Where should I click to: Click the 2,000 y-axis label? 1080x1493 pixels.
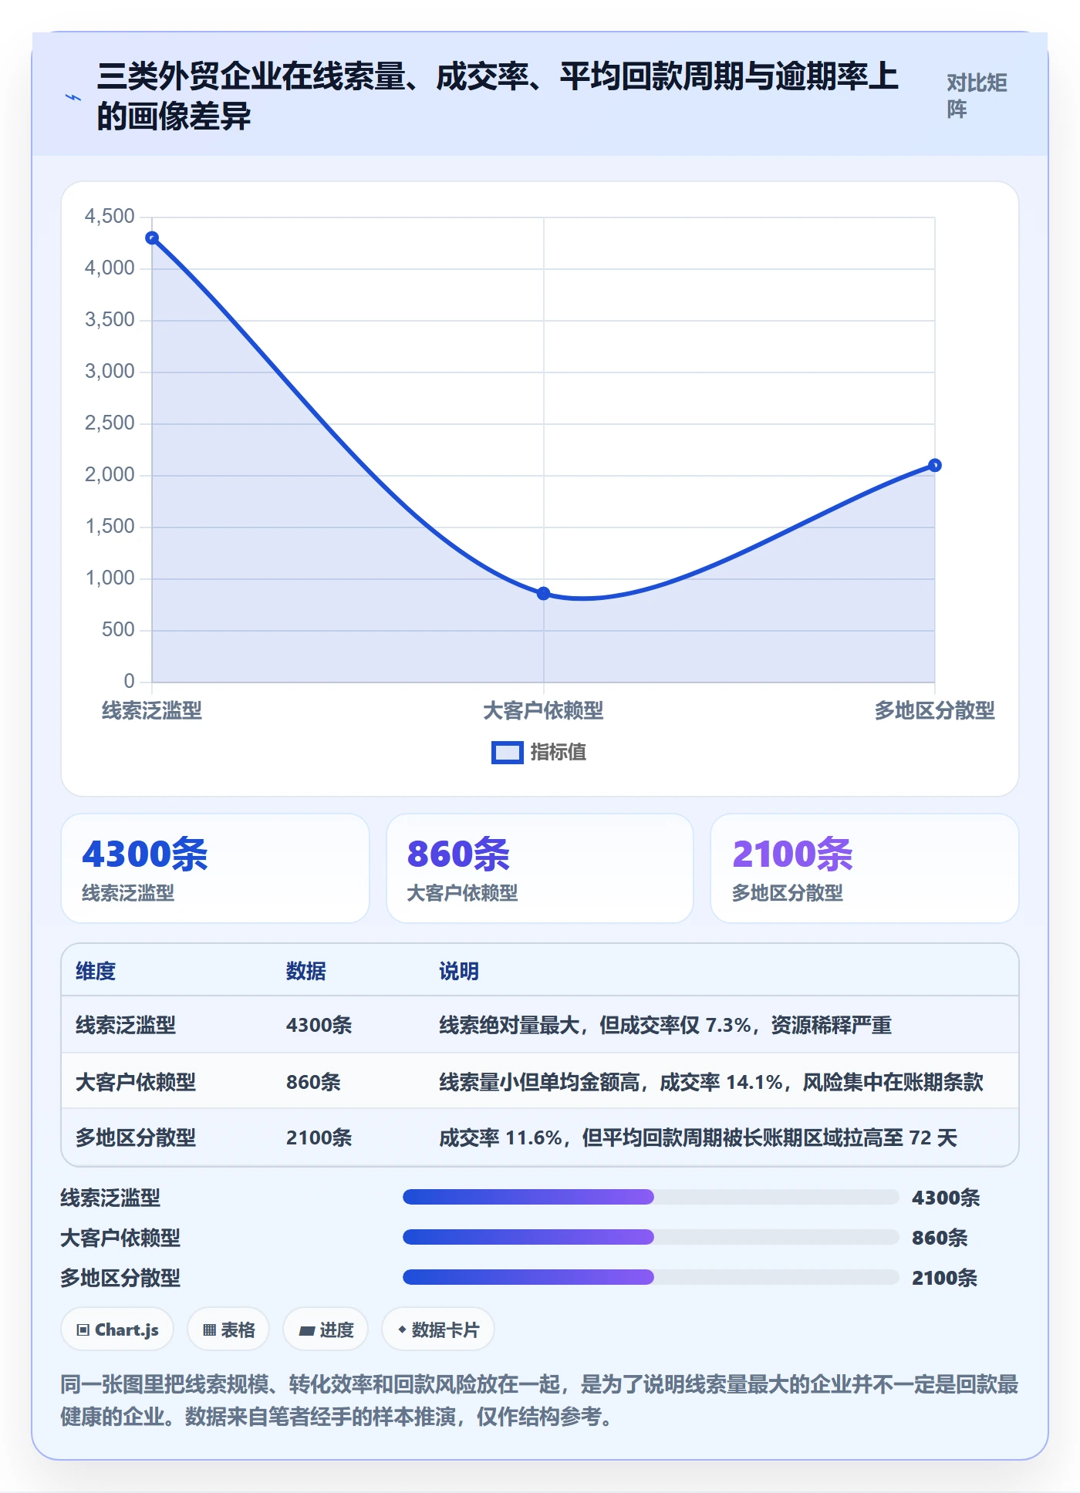point(110,475)
